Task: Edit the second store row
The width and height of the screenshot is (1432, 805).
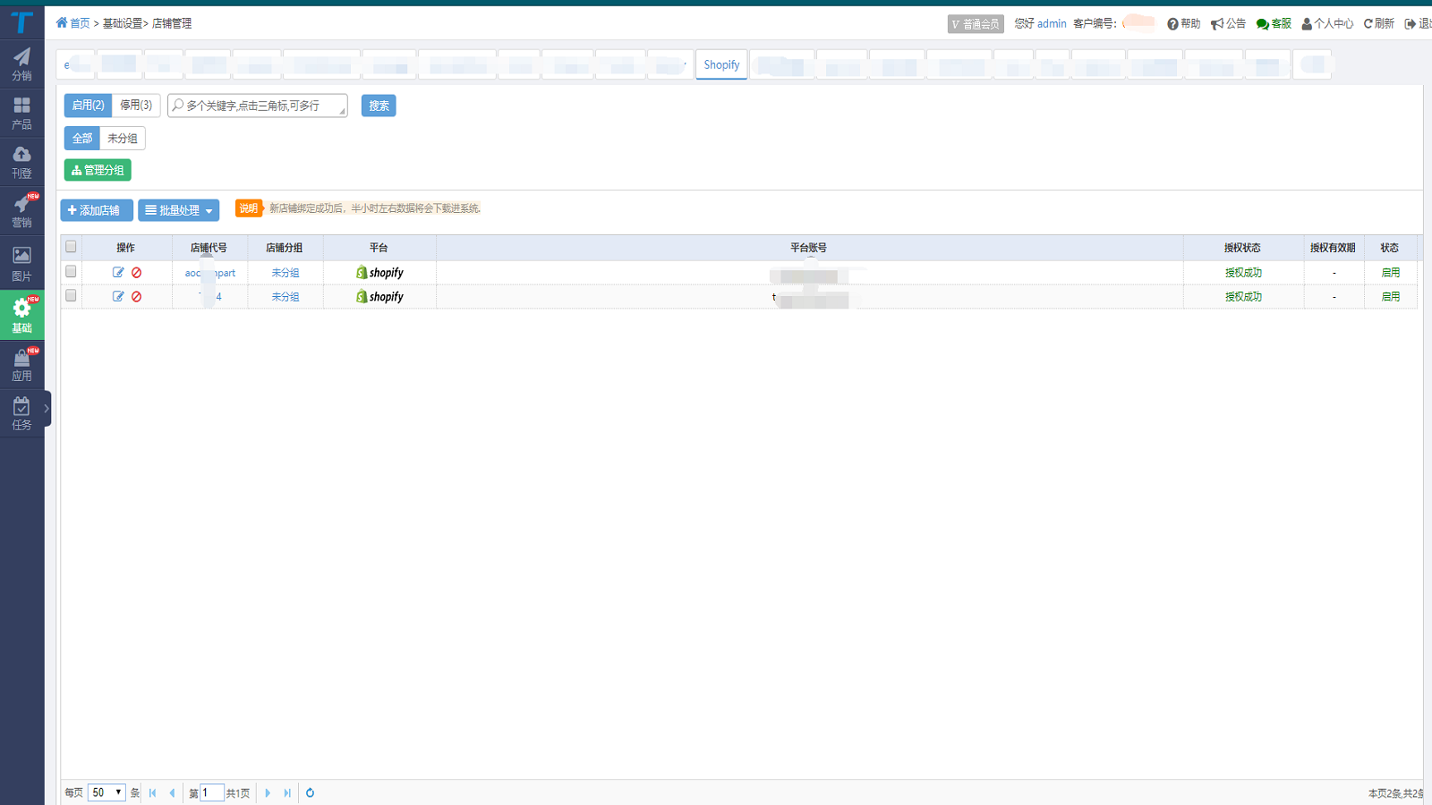Action: coord(118,296)
